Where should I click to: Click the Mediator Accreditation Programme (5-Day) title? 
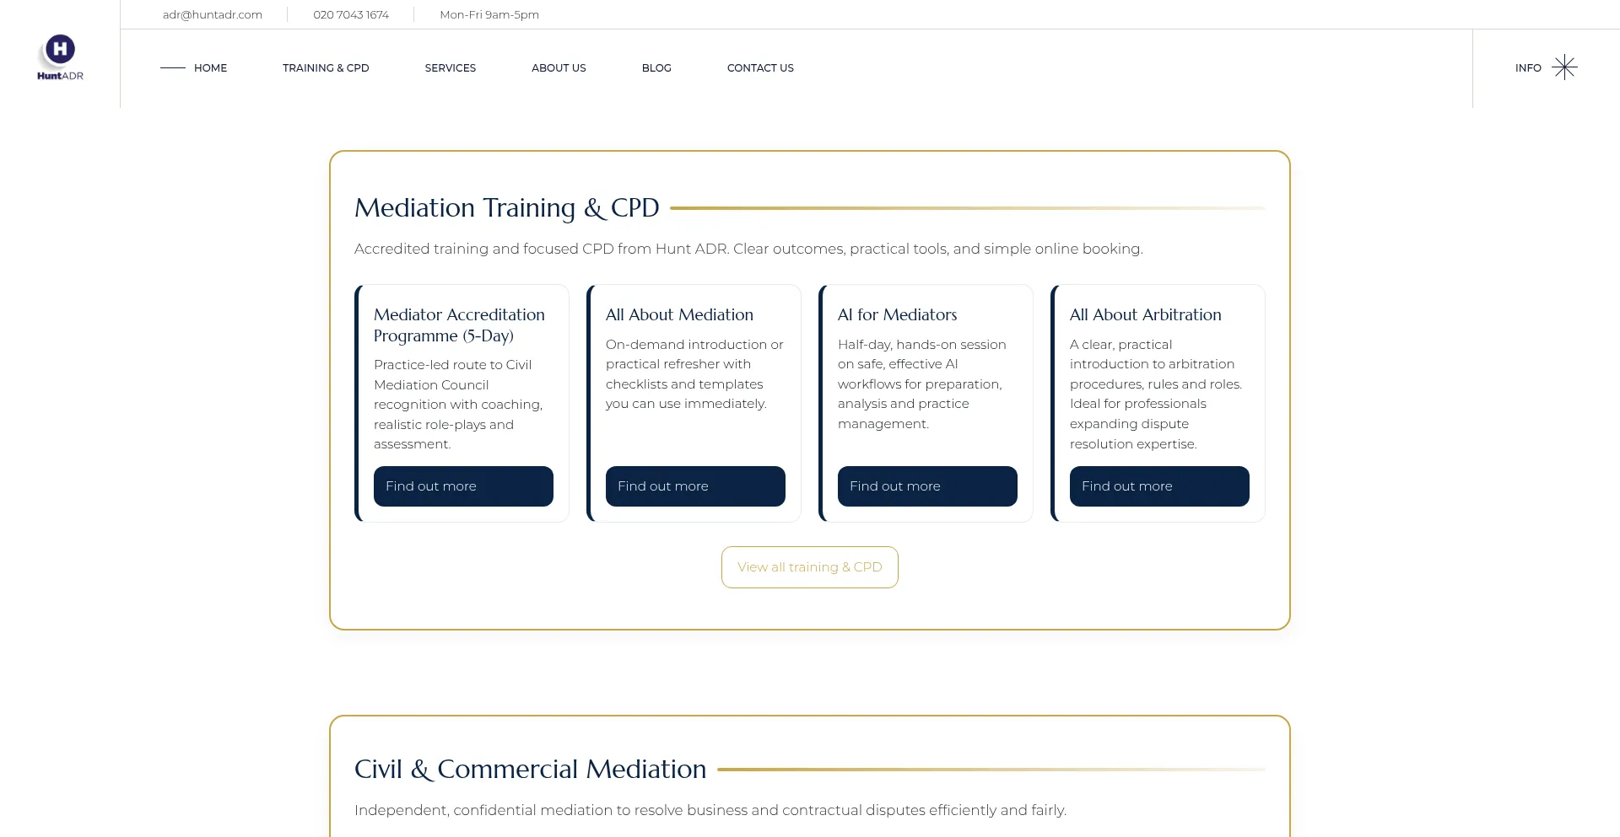pyautogui.click(x=459, y=325)
